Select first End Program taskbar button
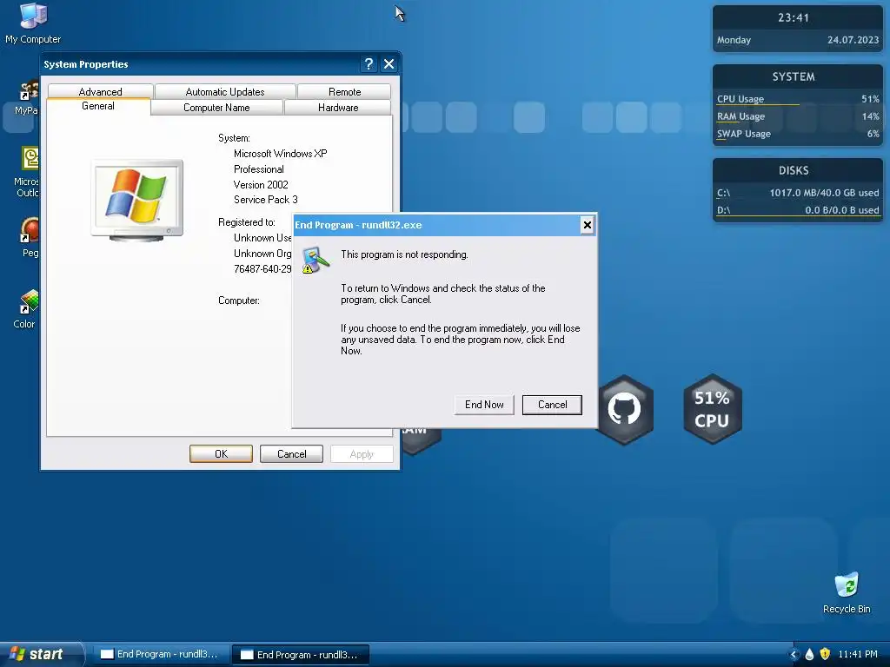The height and width of the screenshot is (667, 890). (x=161, y=654)
